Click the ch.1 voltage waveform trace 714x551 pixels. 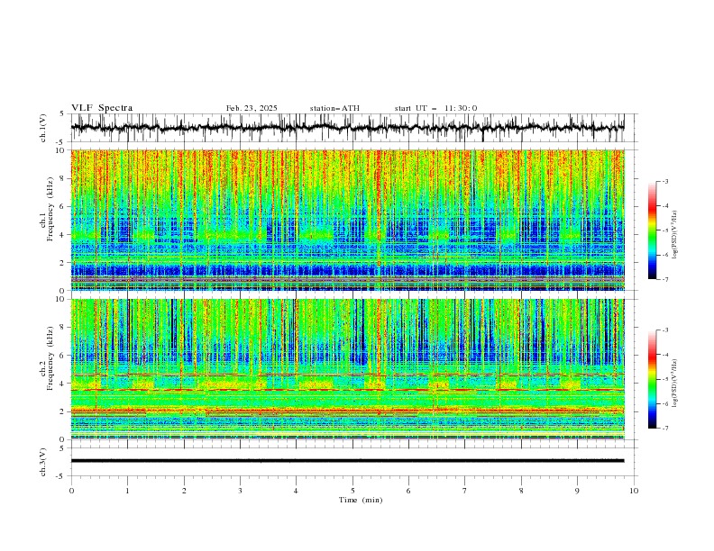347,128
